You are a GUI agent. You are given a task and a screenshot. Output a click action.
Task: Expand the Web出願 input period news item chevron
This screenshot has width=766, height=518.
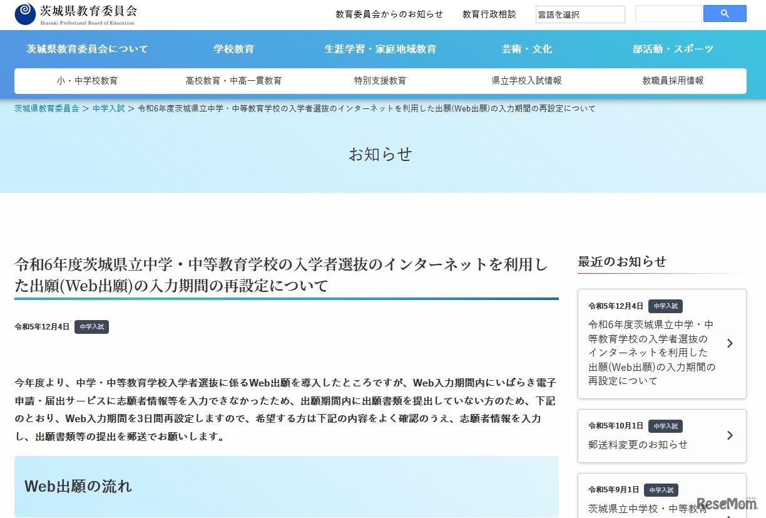730,343
